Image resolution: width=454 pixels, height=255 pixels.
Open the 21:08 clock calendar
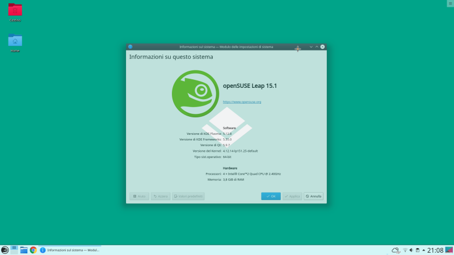click(435, 250)
